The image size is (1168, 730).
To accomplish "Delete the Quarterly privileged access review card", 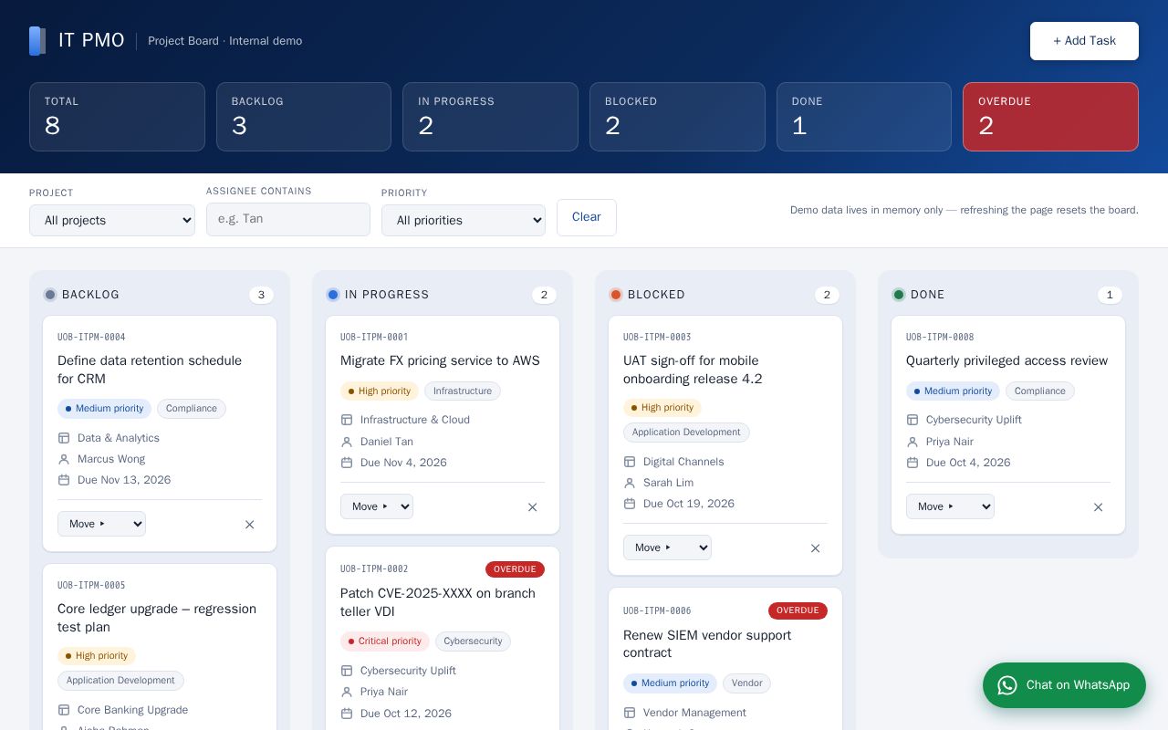I will click(x=1099, y=507).
